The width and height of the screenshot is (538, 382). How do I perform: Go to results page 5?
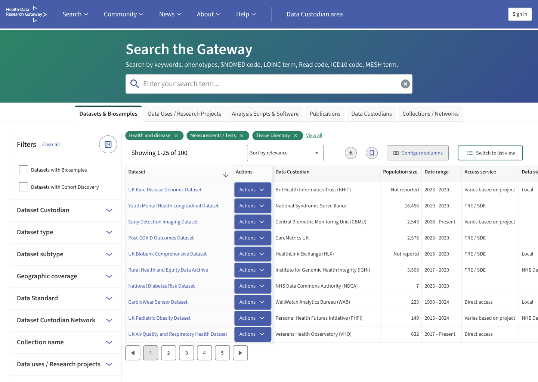[x=222, y=353]
